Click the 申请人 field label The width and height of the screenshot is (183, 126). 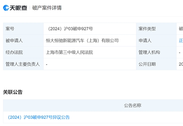145,41
